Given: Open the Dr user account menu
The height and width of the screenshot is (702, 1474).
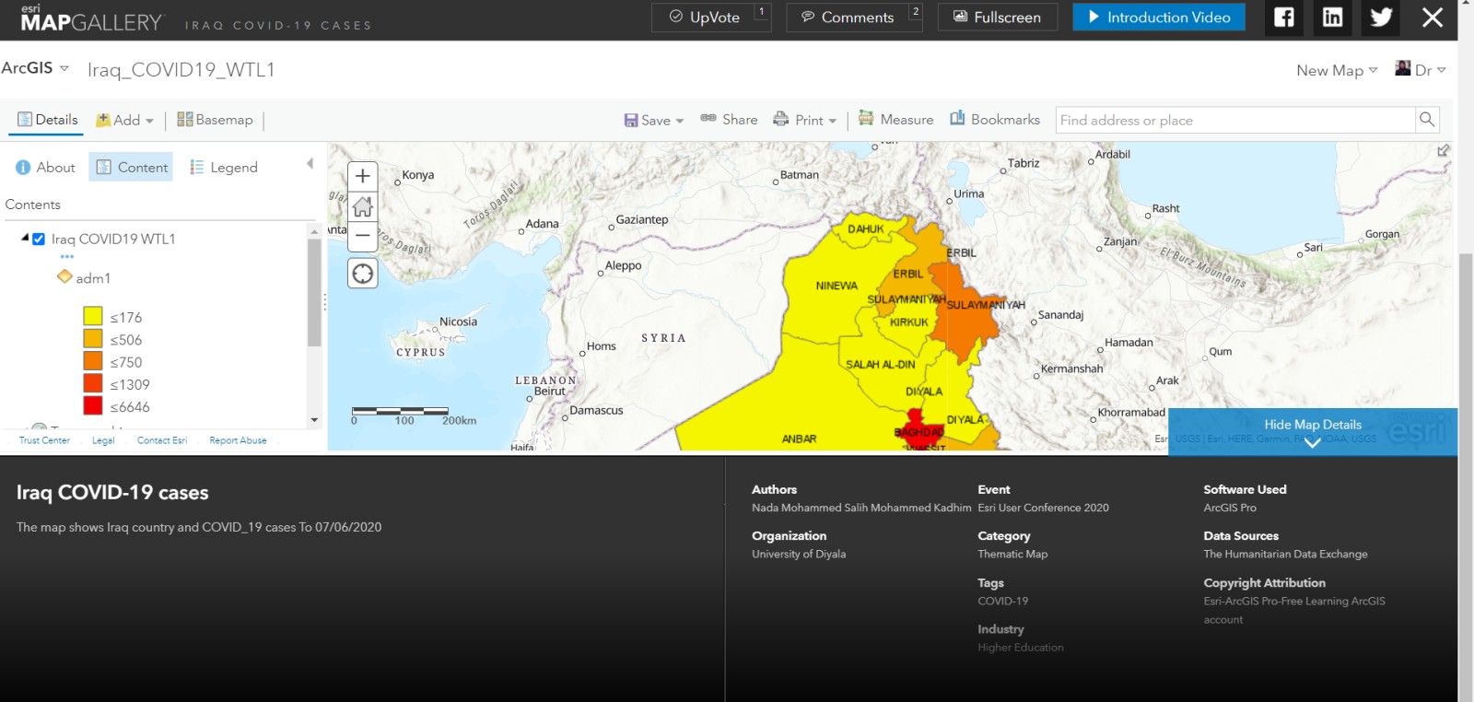Looking at the screenshot, I should click(x=1421, y=69).
